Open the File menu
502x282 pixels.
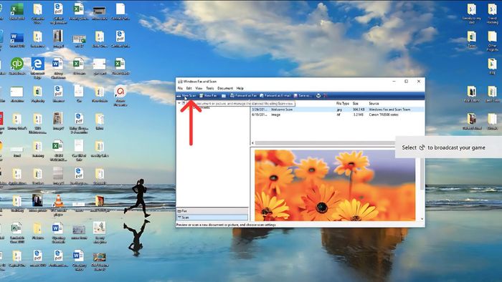(180, 88)
